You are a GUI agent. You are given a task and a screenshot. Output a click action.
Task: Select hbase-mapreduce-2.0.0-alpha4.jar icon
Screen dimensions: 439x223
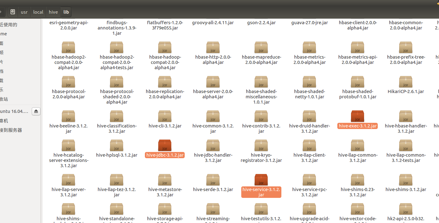pos(261,47)
